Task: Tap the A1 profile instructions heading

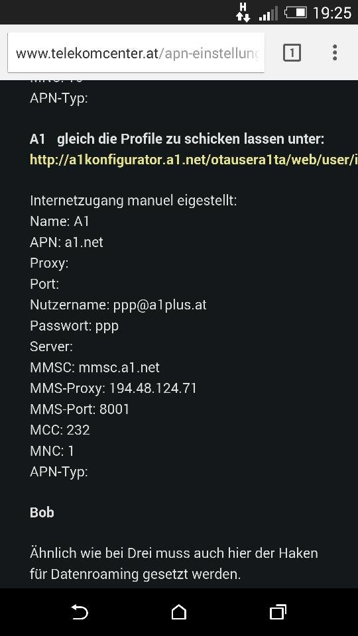Action: point(177,139)
